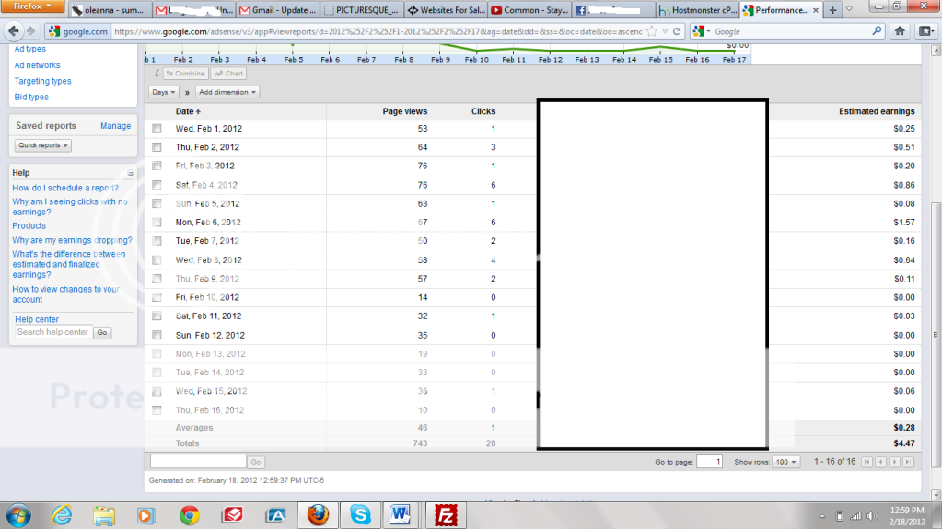The image size is (942, 529).
Task: Click the Go to page number field
Action: [x=709, y=462]
